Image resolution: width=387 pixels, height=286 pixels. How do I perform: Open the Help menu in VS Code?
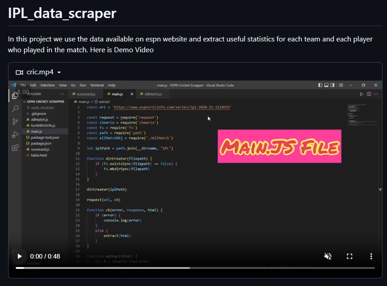click(x=111, y=85)
